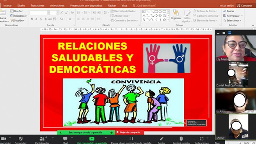Image resolution: width=256 pixels, height=144 pixels.
Task: Click the green share screen icon
Action: 92,139
